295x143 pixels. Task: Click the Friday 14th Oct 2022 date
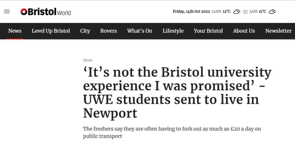pyautogui.click(x=191, y=12)
